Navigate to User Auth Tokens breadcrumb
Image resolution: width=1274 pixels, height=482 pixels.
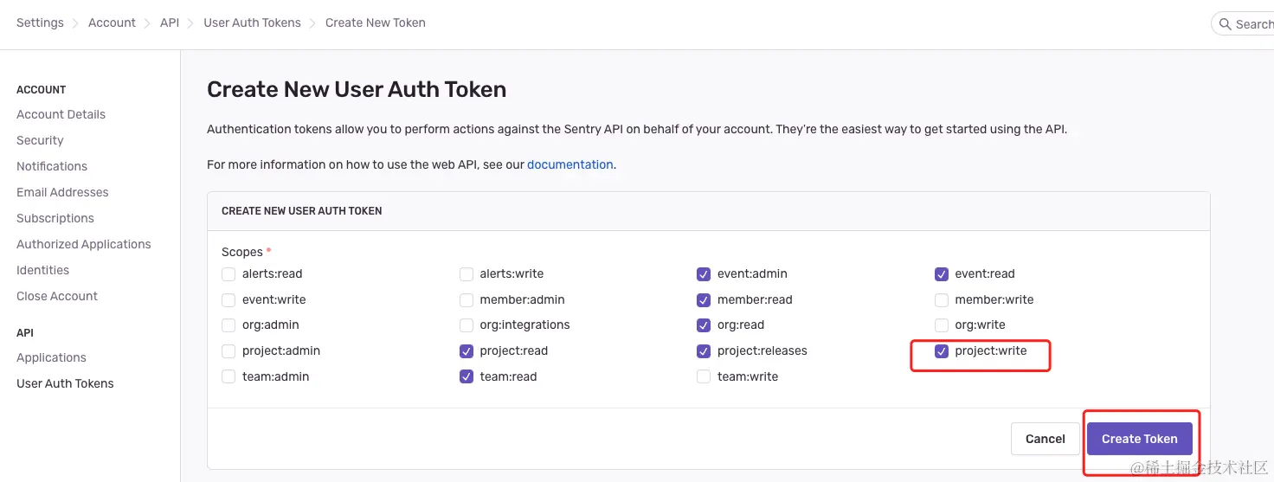252,22
